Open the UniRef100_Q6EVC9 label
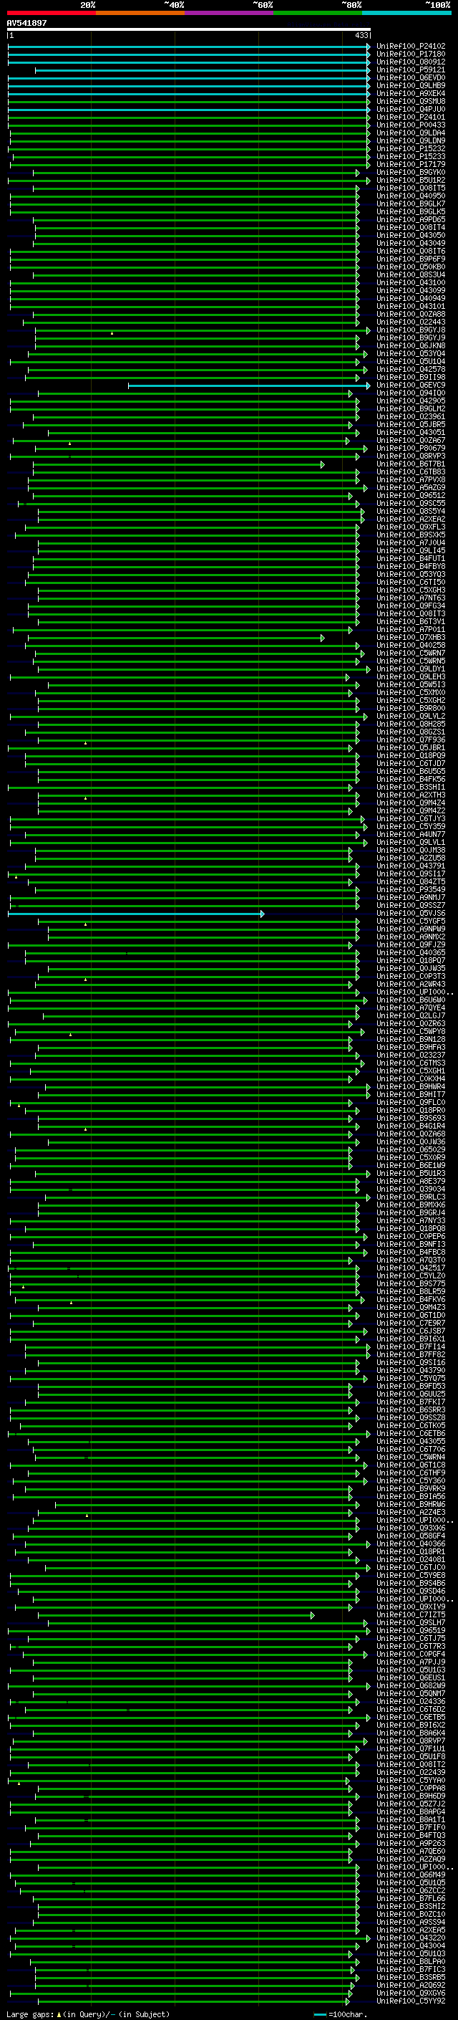The height and width of the screenshot is (2020, 458). pyautogui.click(x=411, y=385)
